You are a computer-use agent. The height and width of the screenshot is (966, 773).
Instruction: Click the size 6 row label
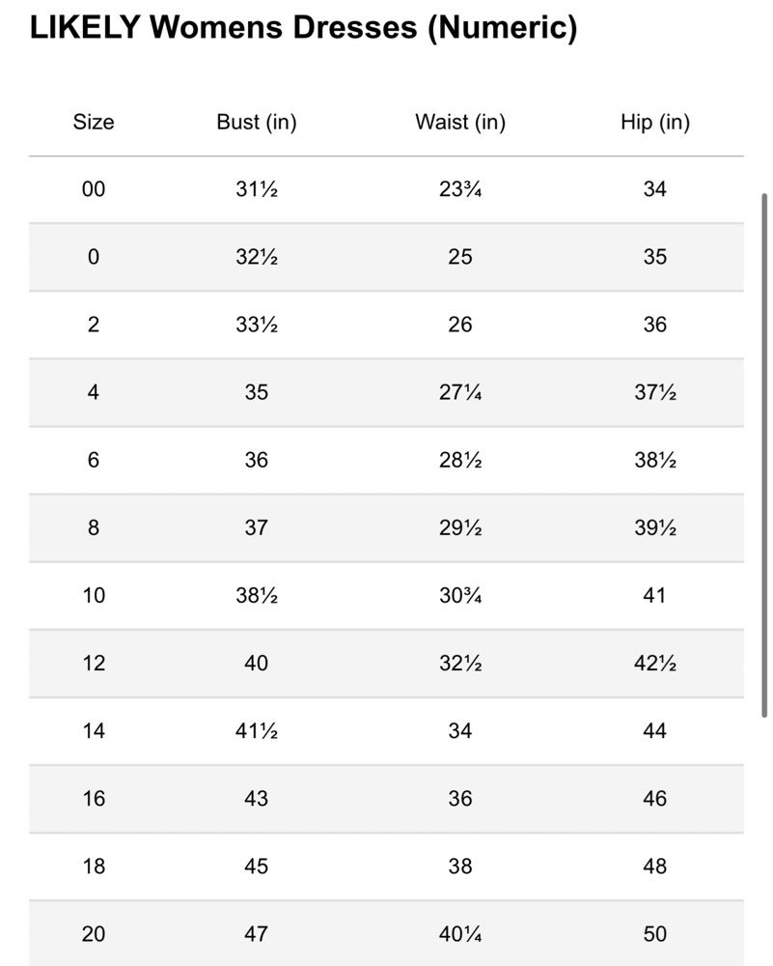point(94,460)
